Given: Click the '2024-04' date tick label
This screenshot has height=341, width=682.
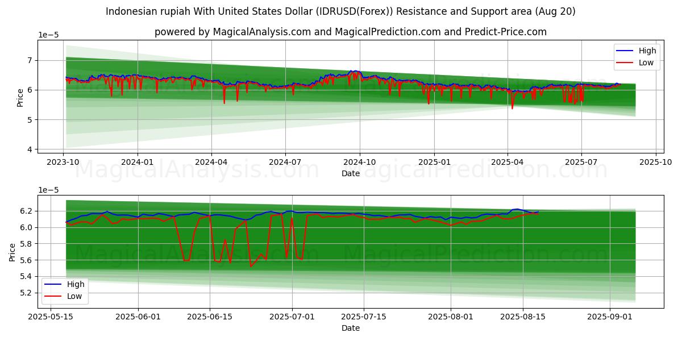Looking at the screenshot, I should [x=211, y=161].
